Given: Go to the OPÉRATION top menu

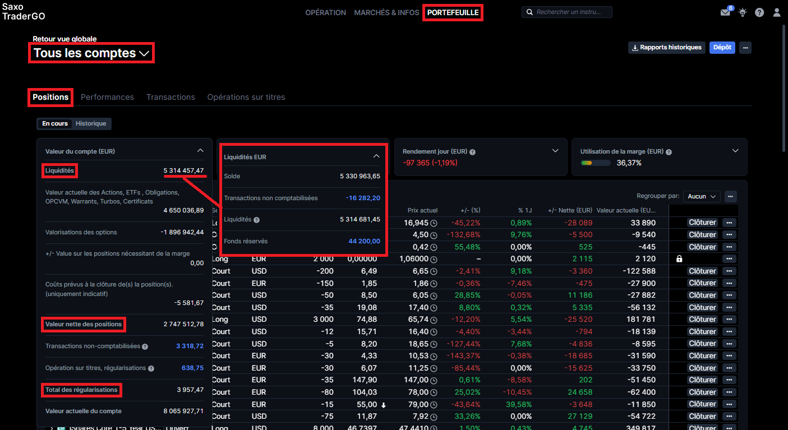Looking at the screenshot, I should tap(325, 12).
